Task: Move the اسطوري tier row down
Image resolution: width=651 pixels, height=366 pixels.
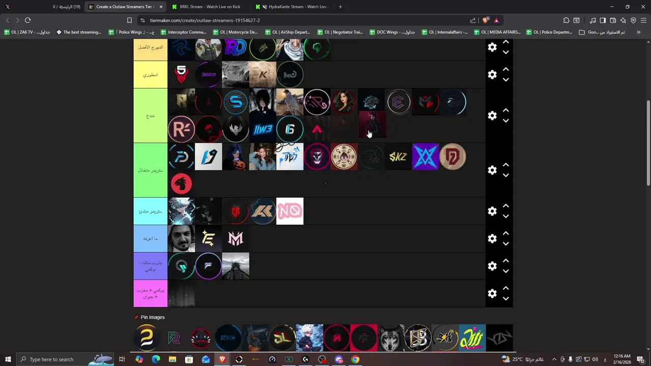Action: point(506,80)
